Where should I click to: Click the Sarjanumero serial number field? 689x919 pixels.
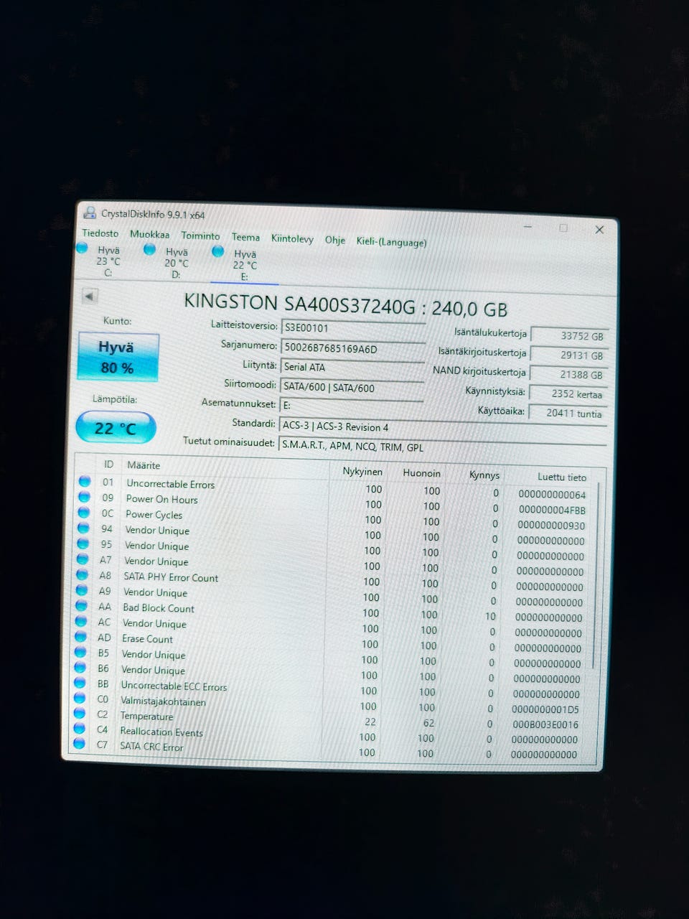click(x=352, y=348)
